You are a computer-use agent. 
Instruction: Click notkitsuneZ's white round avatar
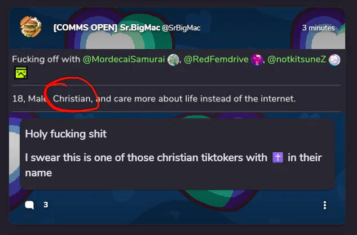tap(334, 60)
